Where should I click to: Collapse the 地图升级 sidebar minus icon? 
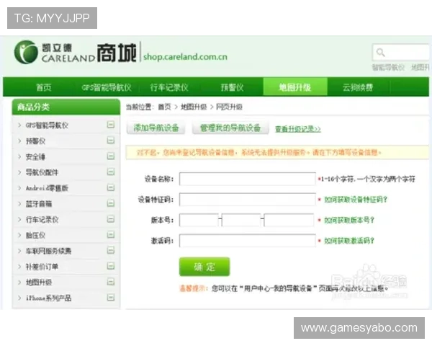(x=111, y=282)
